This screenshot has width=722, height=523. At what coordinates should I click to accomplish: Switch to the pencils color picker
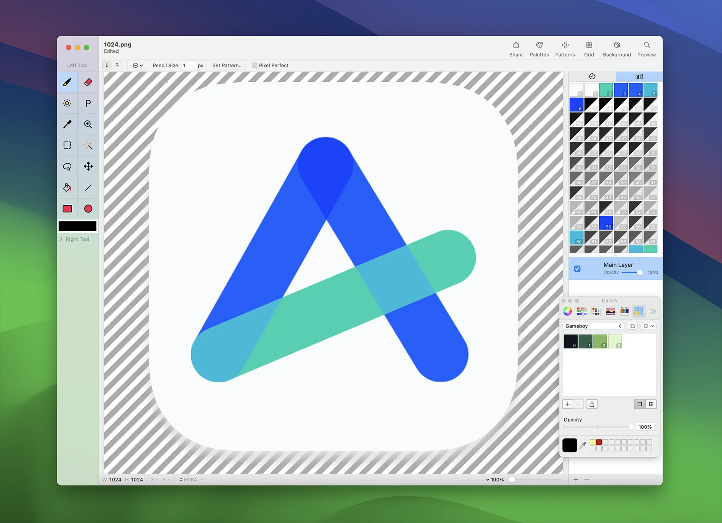[x=624, y=311]
